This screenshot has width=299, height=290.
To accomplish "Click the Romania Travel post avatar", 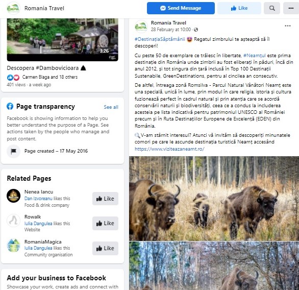I will [141, 27].
